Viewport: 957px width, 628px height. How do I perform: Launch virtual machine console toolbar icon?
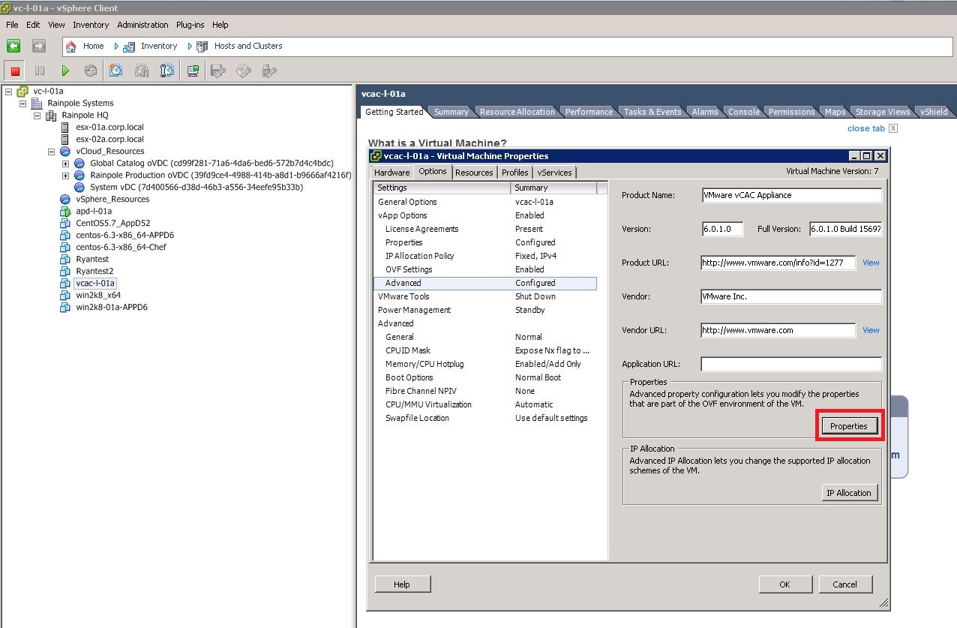193,71
